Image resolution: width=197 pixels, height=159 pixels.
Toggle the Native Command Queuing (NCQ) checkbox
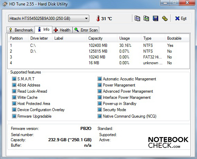pos(100,116)
